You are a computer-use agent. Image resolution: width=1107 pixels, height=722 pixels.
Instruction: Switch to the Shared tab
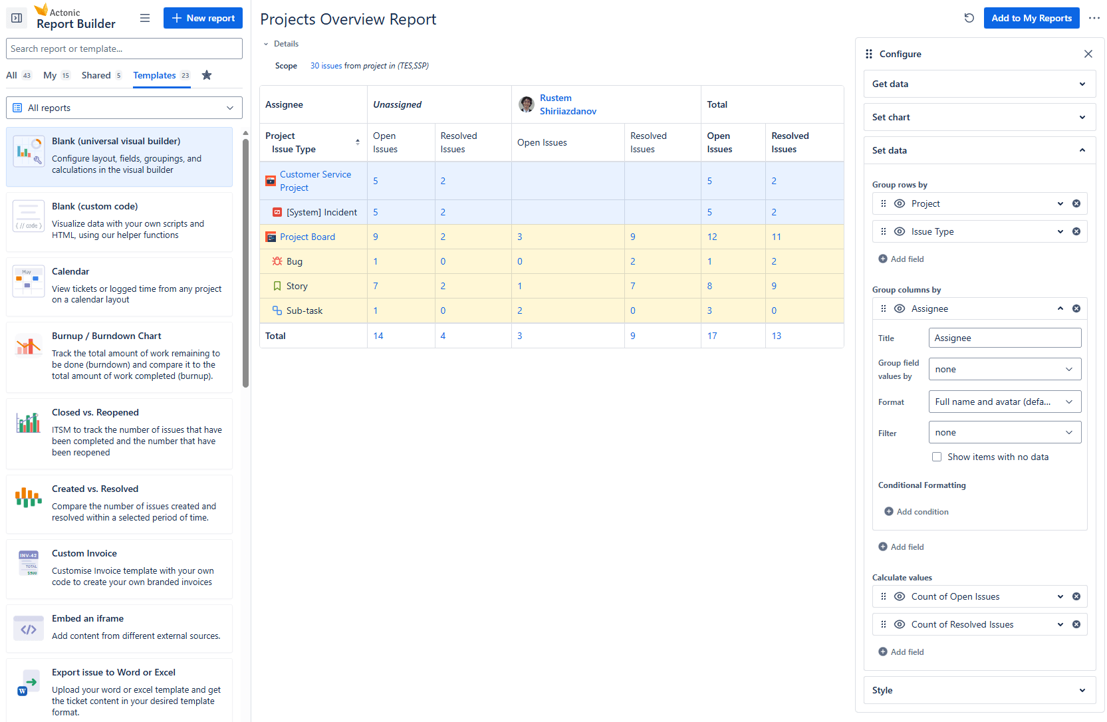(x=95, y=75)
